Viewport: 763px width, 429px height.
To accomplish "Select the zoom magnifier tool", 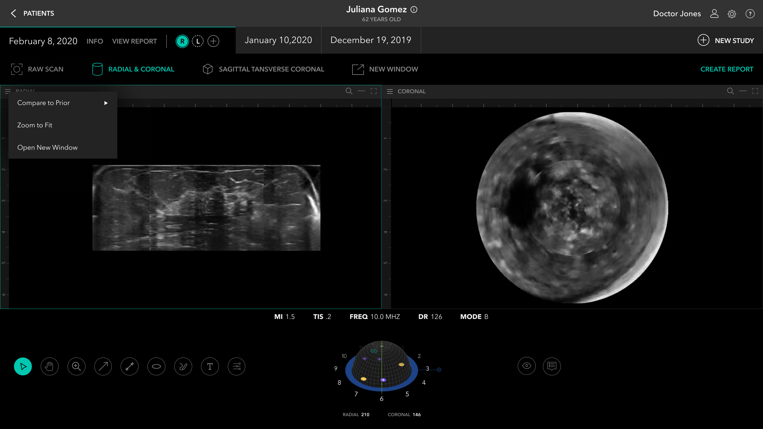I will pos(77,366).
